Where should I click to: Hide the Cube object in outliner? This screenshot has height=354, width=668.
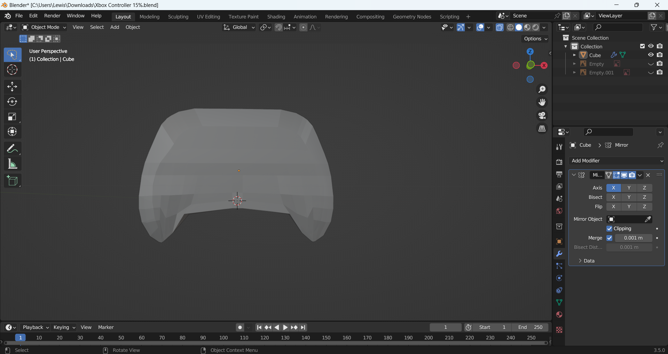651,55
